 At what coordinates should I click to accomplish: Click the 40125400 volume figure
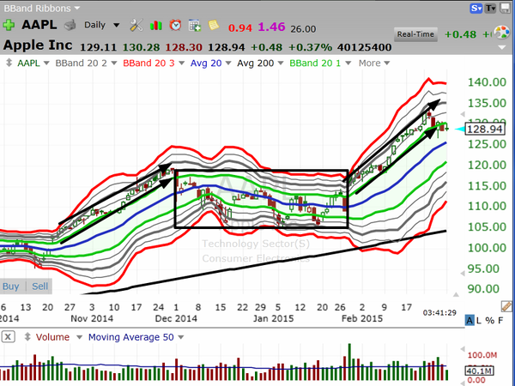click(364, 47)
